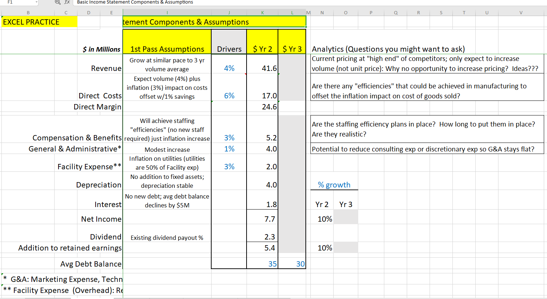Select the "% growth" blue underlined label

tap(334, 185)
